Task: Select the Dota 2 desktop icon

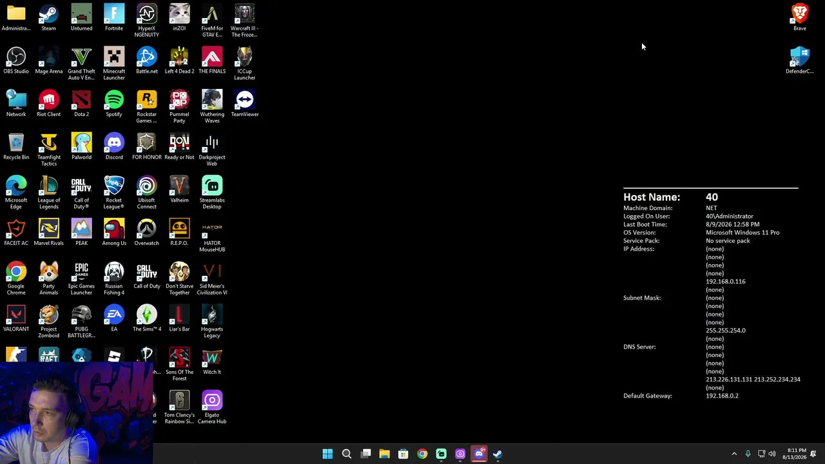Action: (81, 103)
